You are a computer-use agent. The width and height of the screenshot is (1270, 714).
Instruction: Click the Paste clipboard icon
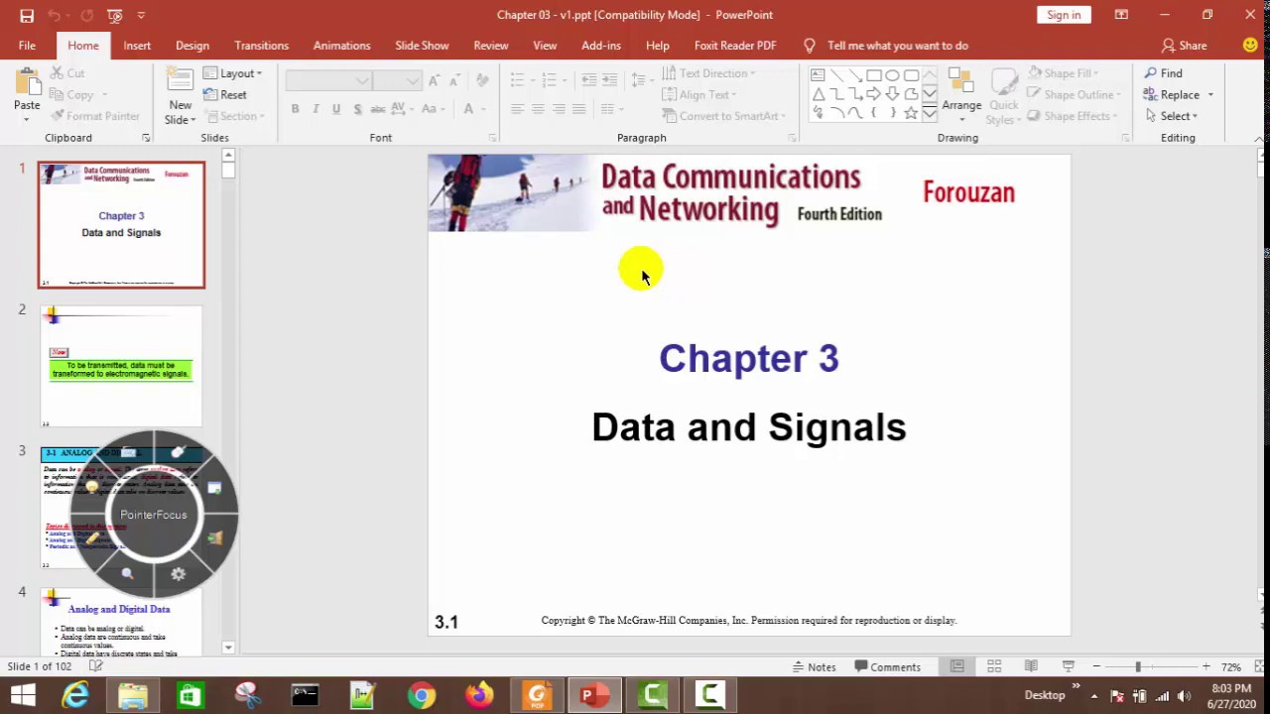point(27,82)
